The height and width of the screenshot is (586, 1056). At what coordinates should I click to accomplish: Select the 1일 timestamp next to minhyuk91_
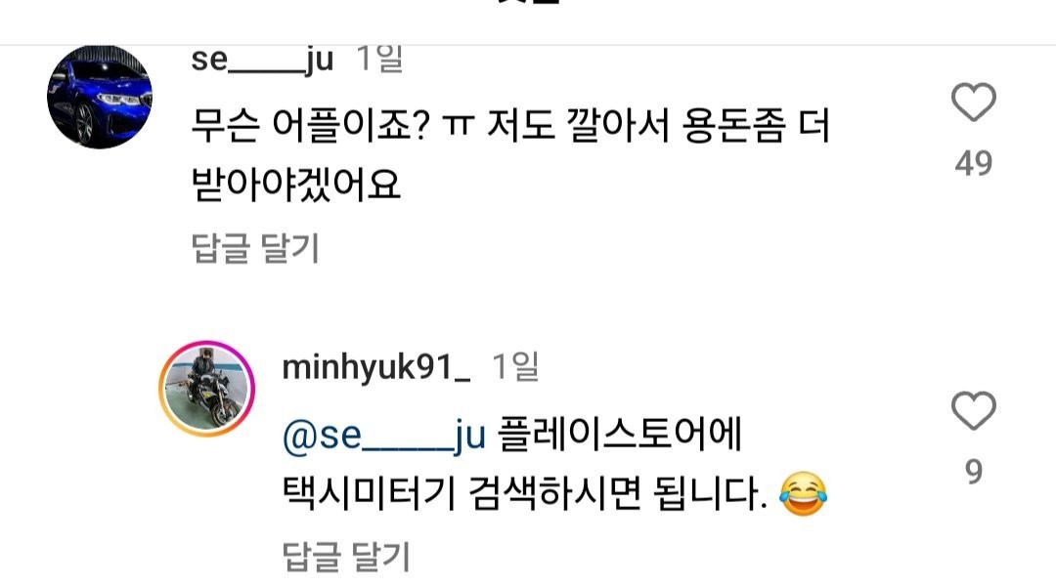tap(515, 366)
